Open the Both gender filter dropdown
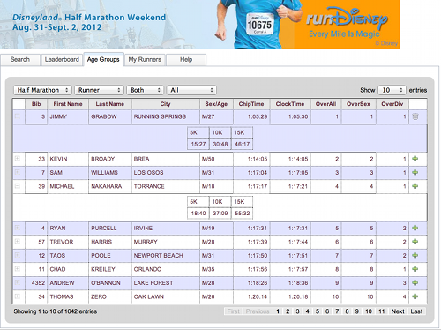Image resolution: width=441 pixels, height=330 pixels. tap(146, 90)
